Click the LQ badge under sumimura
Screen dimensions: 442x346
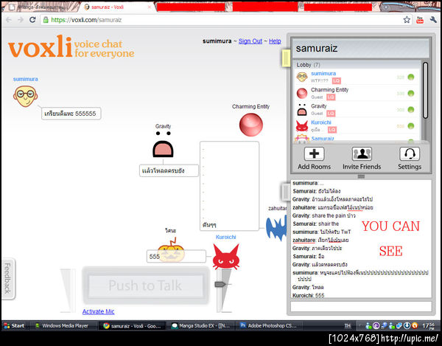(x=337, y=80)
